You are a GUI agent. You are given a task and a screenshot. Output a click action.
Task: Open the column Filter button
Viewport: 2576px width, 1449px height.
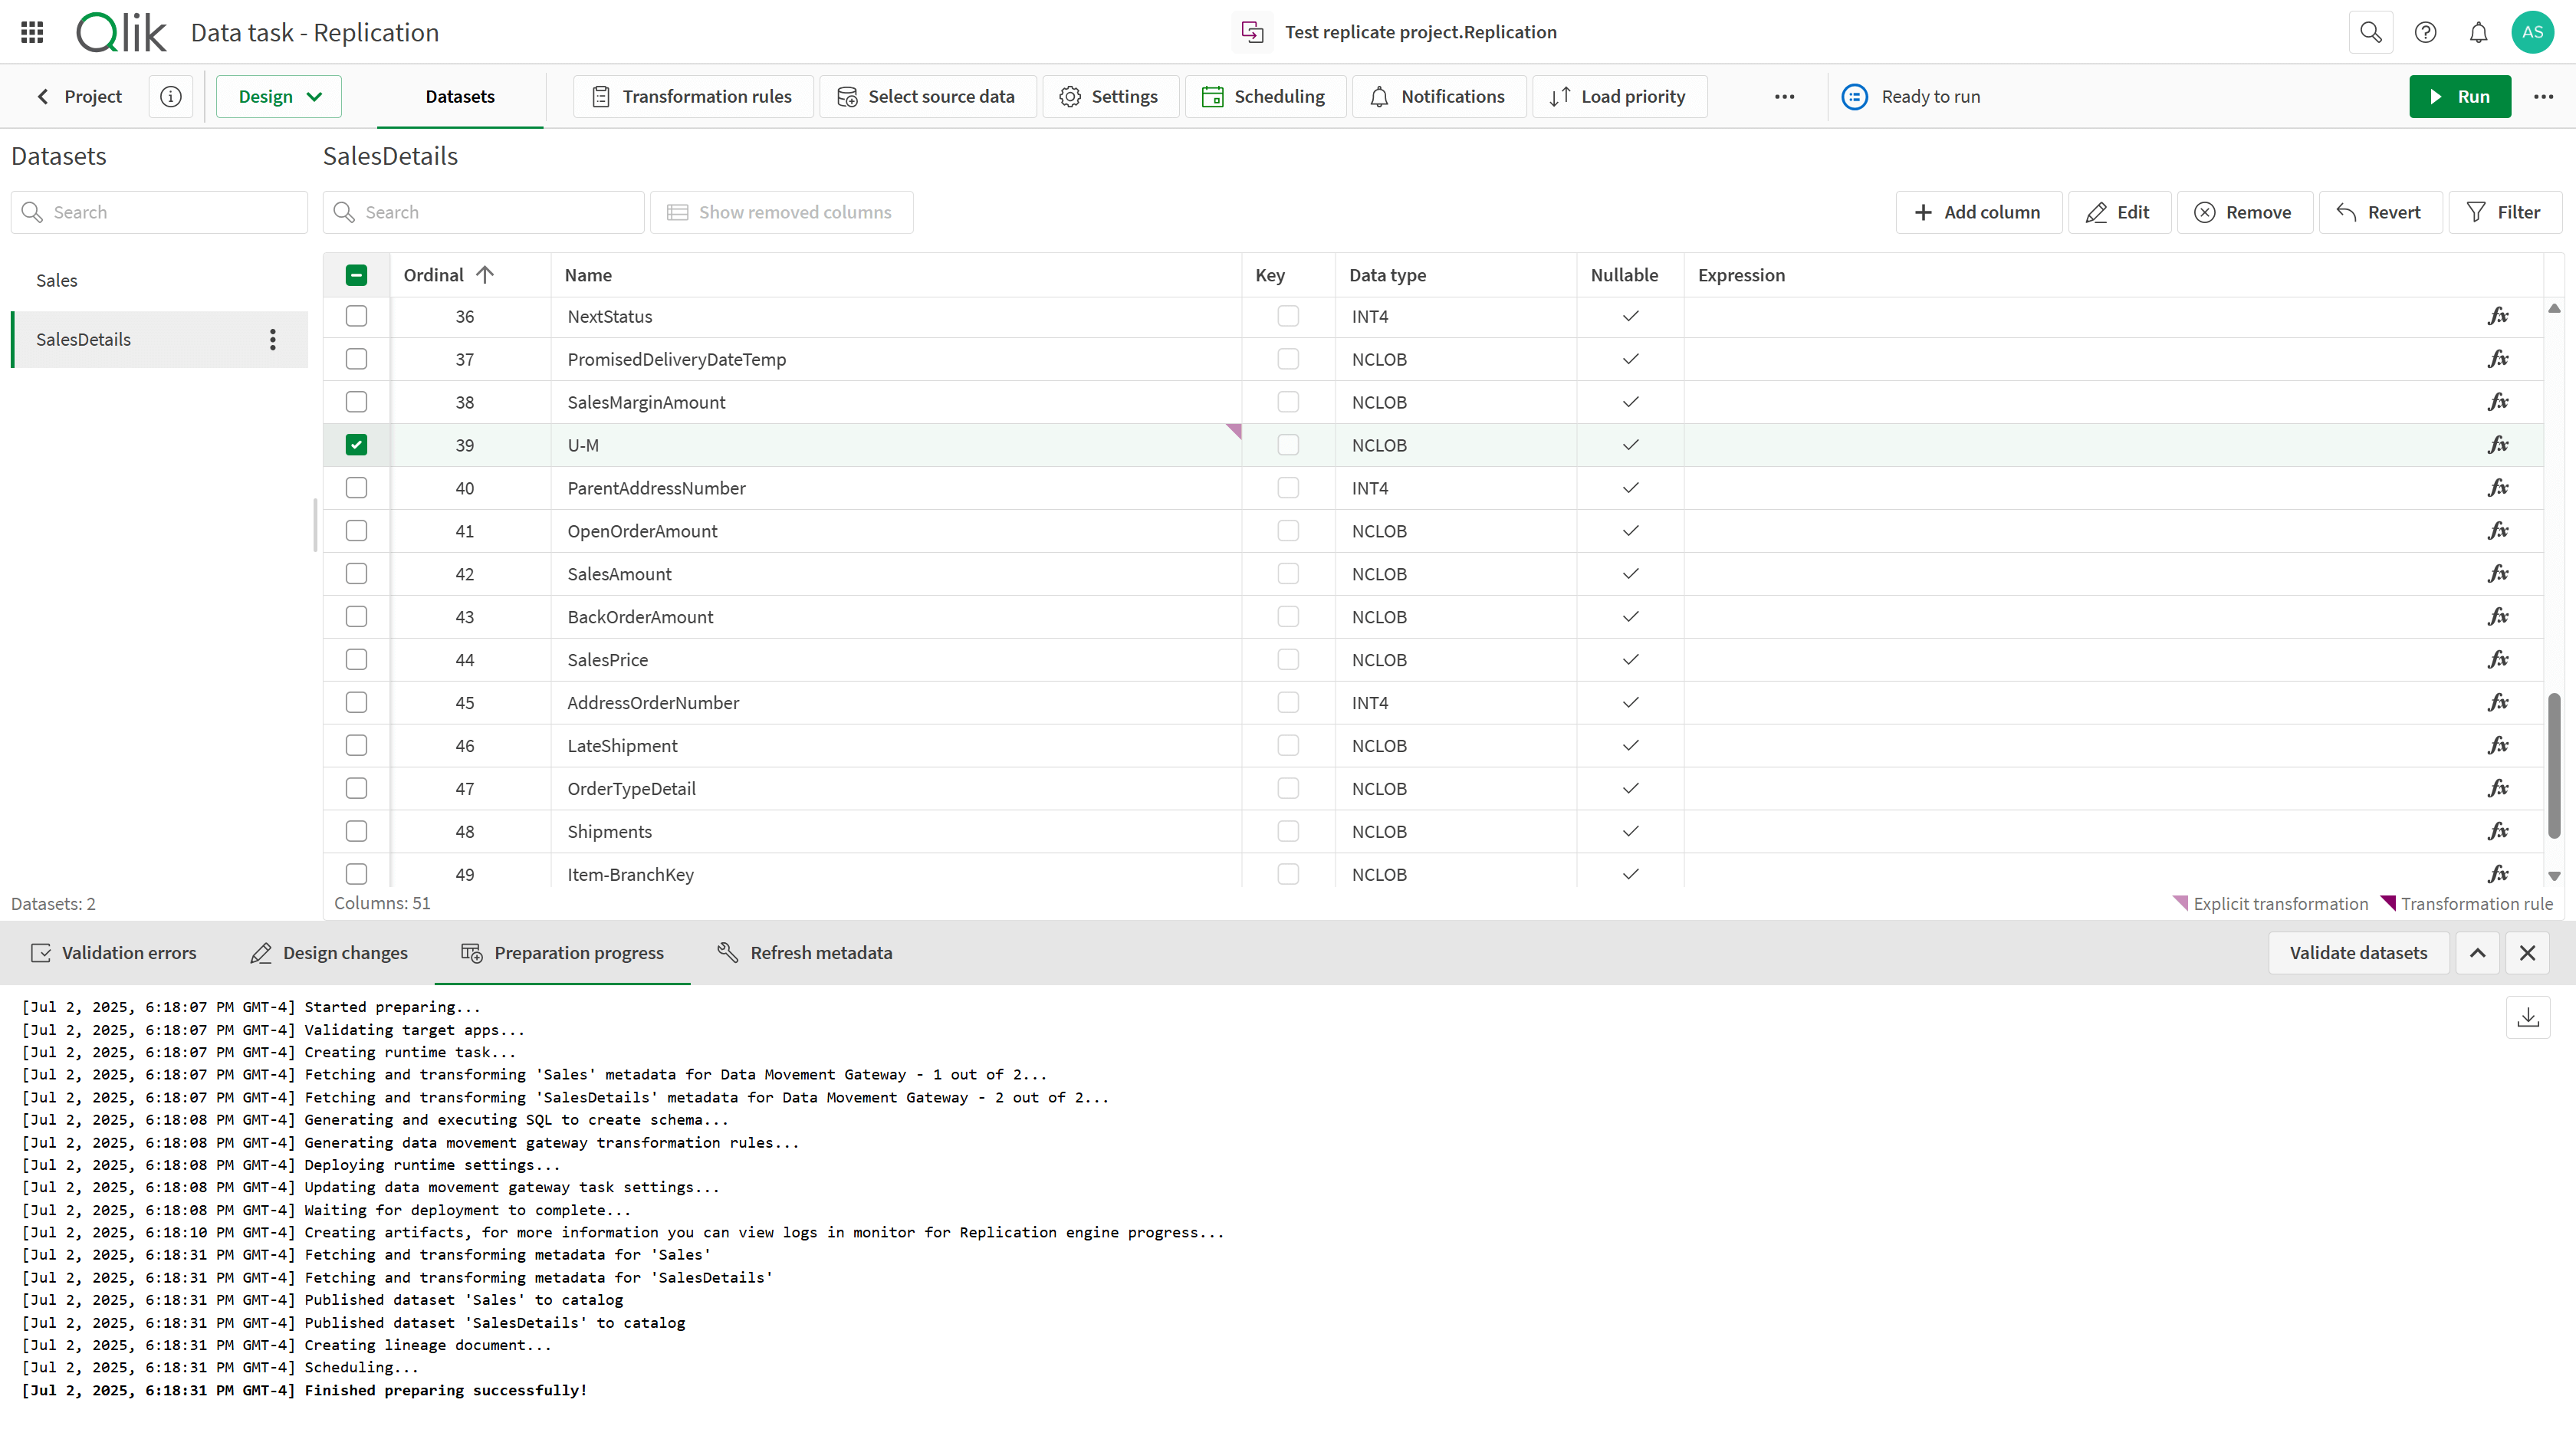[x=2504, y=212]
